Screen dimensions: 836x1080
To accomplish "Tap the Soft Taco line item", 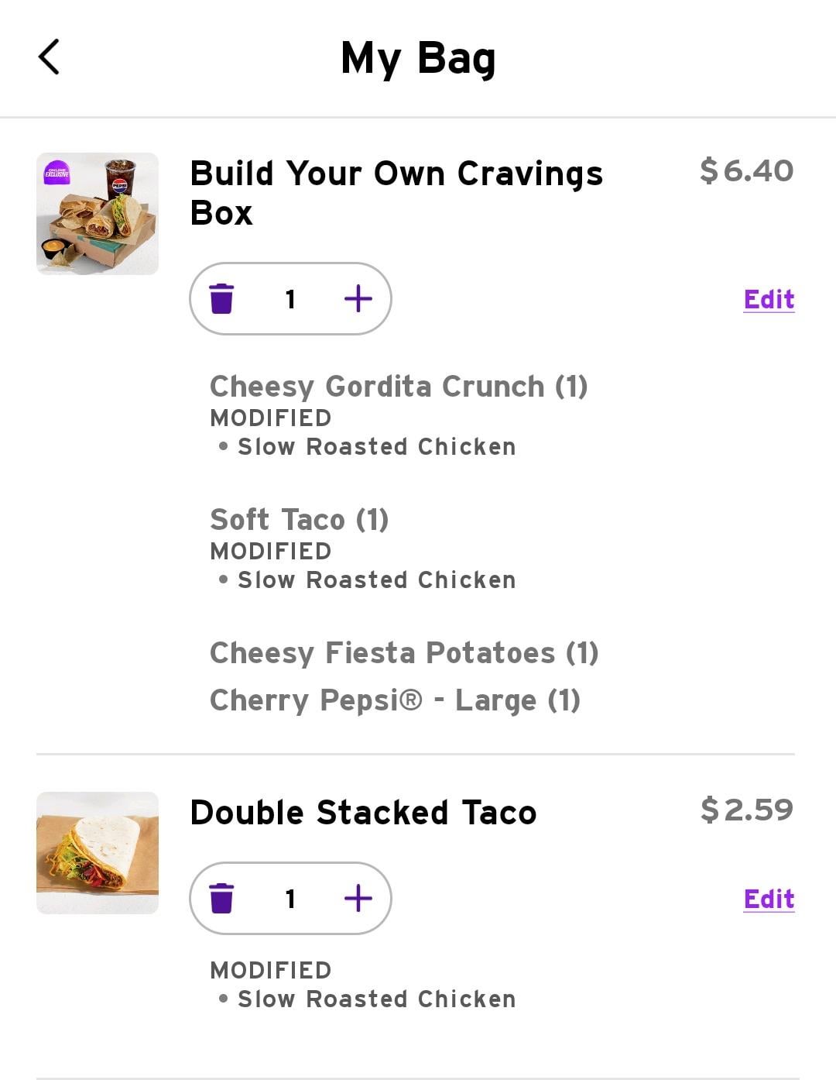I will tap(299, 520).
